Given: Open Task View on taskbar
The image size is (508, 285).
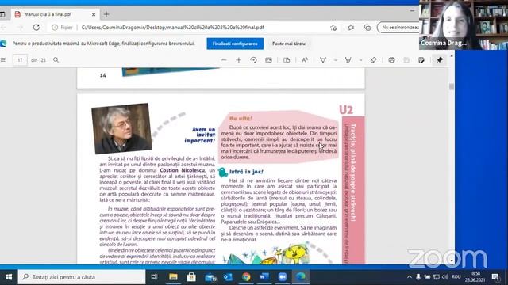Looking at the screenshot, I should click(155, 277).
